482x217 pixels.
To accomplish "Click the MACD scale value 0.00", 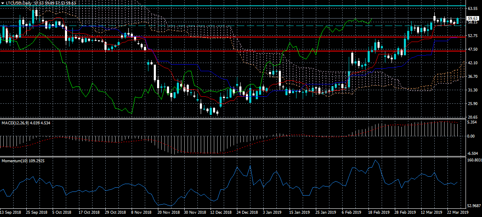I will (x=472, y=136).
